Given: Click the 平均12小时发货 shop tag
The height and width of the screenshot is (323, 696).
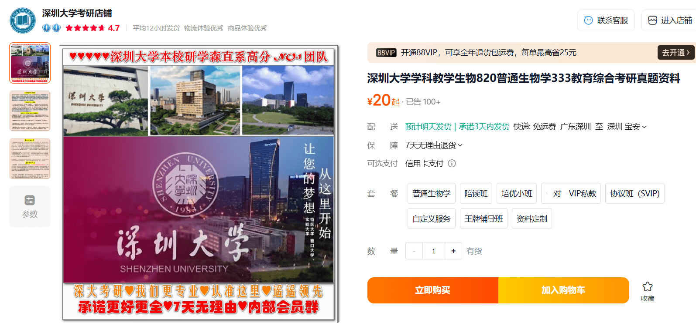Looking at the screenshot, I should click(x=156, y=28).
